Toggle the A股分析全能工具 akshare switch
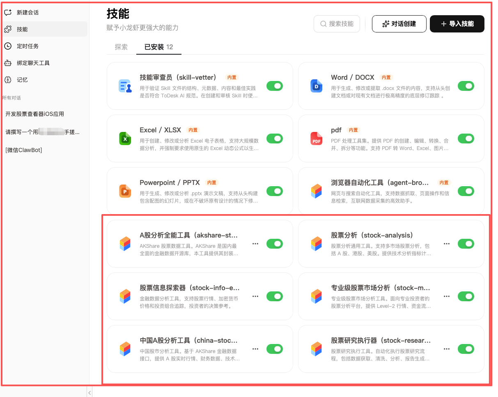498x397 pixels. [275, 244]
